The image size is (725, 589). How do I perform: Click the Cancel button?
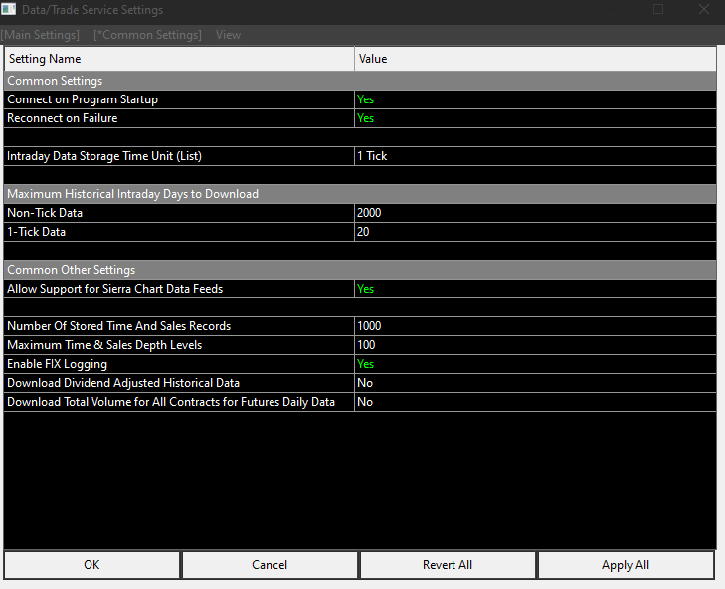270,565
